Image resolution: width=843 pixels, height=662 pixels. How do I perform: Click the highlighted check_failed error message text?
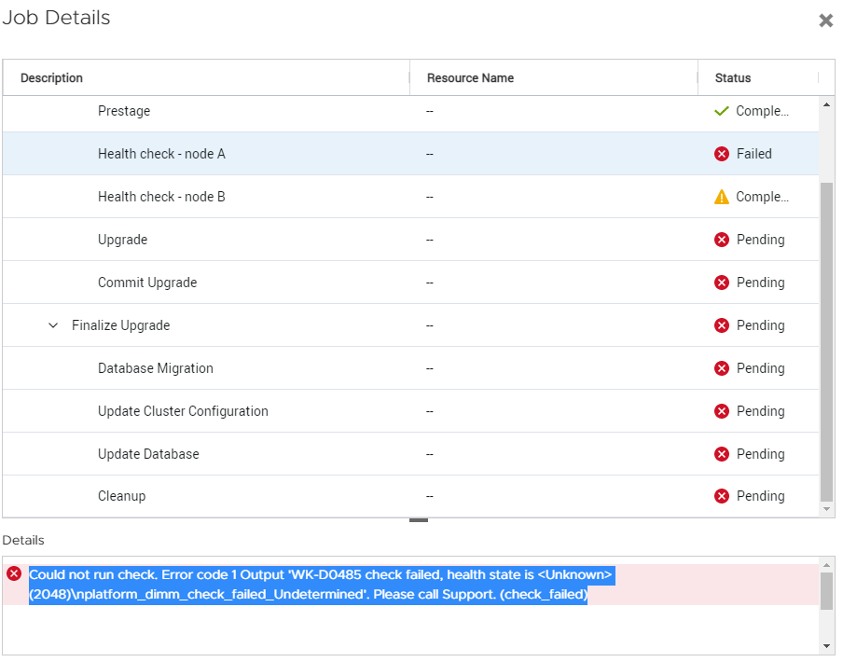coord(317,583)
